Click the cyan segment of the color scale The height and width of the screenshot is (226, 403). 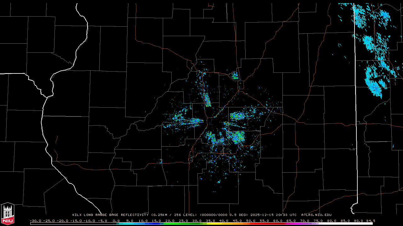click(129, 223)
